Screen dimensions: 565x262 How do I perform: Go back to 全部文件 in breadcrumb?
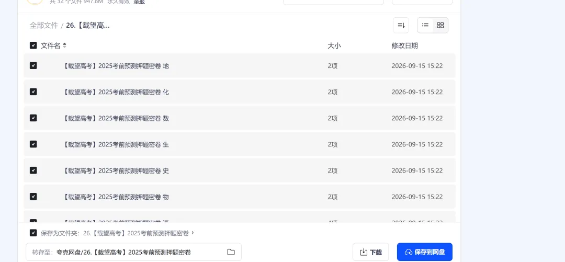[x=43, y=25]
